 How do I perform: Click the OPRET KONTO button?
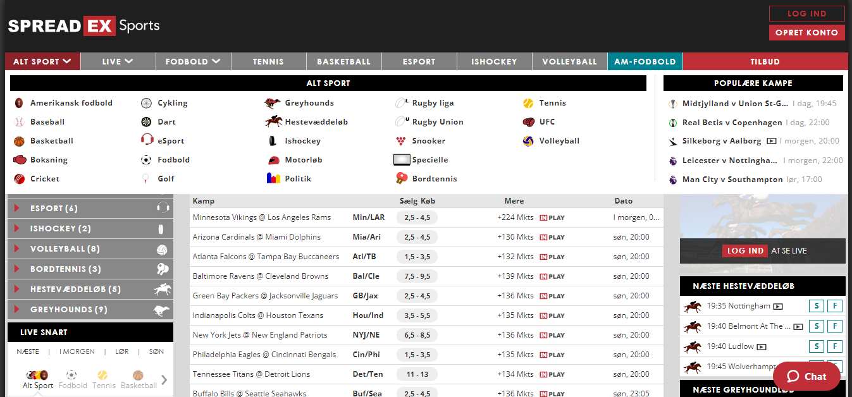coord(806,32)
